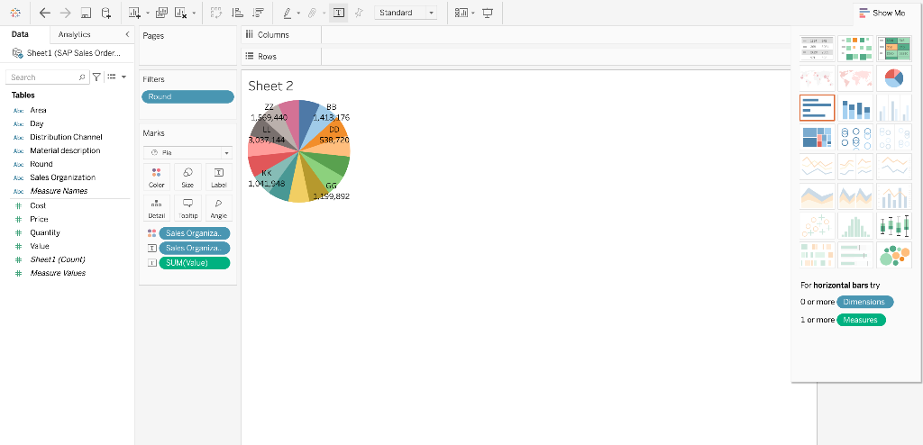Screen dimensions: 923x445
Task: Choose the stacked bars chart in Show Me
Action: pos(856,107)
